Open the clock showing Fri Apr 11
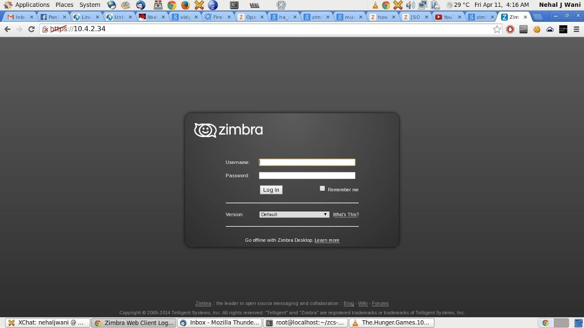This screenshot has height=328, width=584. 501,5
